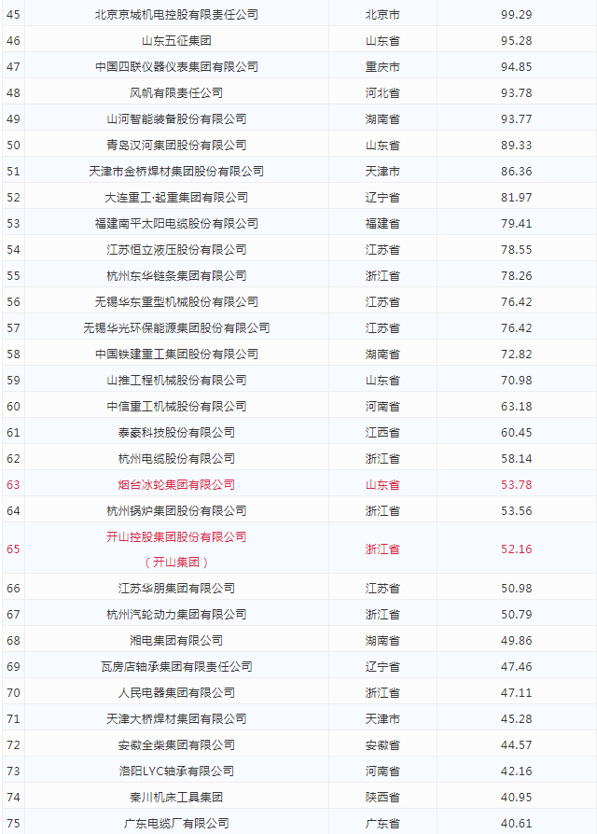Image resolution: width=597 pixels, height=834 pixels.
Task: Select the red value 52.16
Action: pyautogui.click(x=516, y=549)
